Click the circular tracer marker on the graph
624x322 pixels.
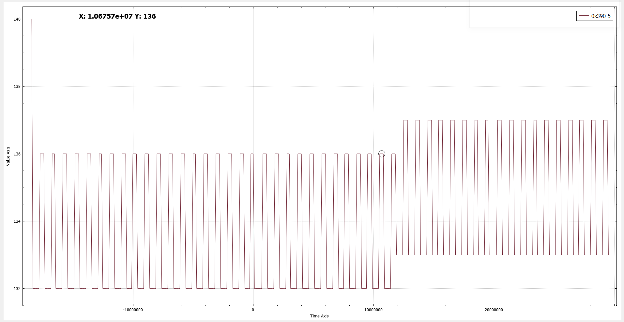(382, 154)
